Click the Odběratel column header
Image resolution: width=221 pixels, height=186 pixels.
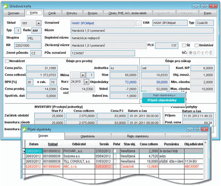click(x=79, y=144)
